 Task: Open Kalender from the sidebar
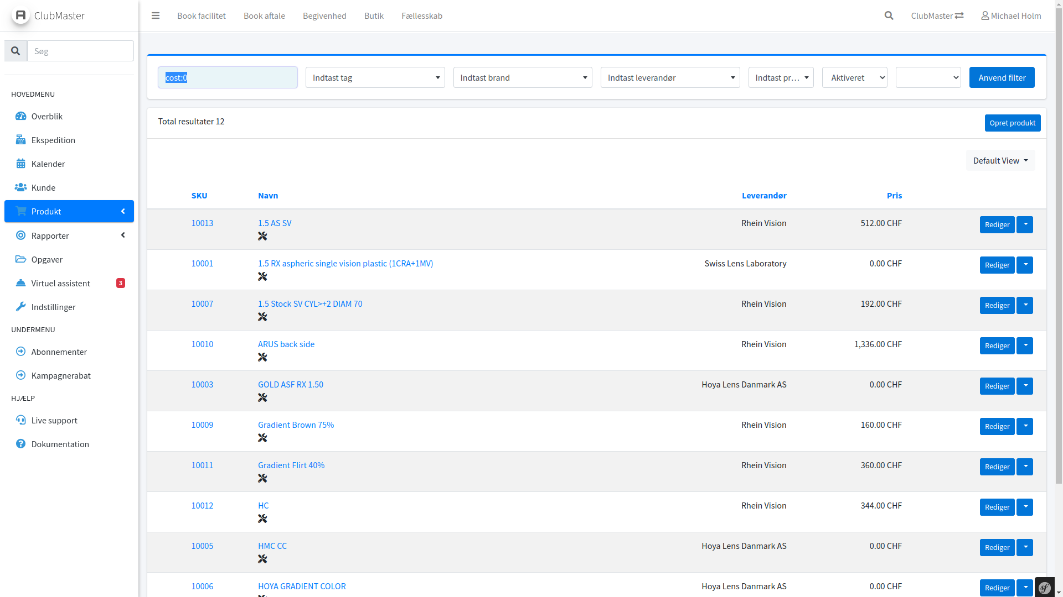(48, 164)
